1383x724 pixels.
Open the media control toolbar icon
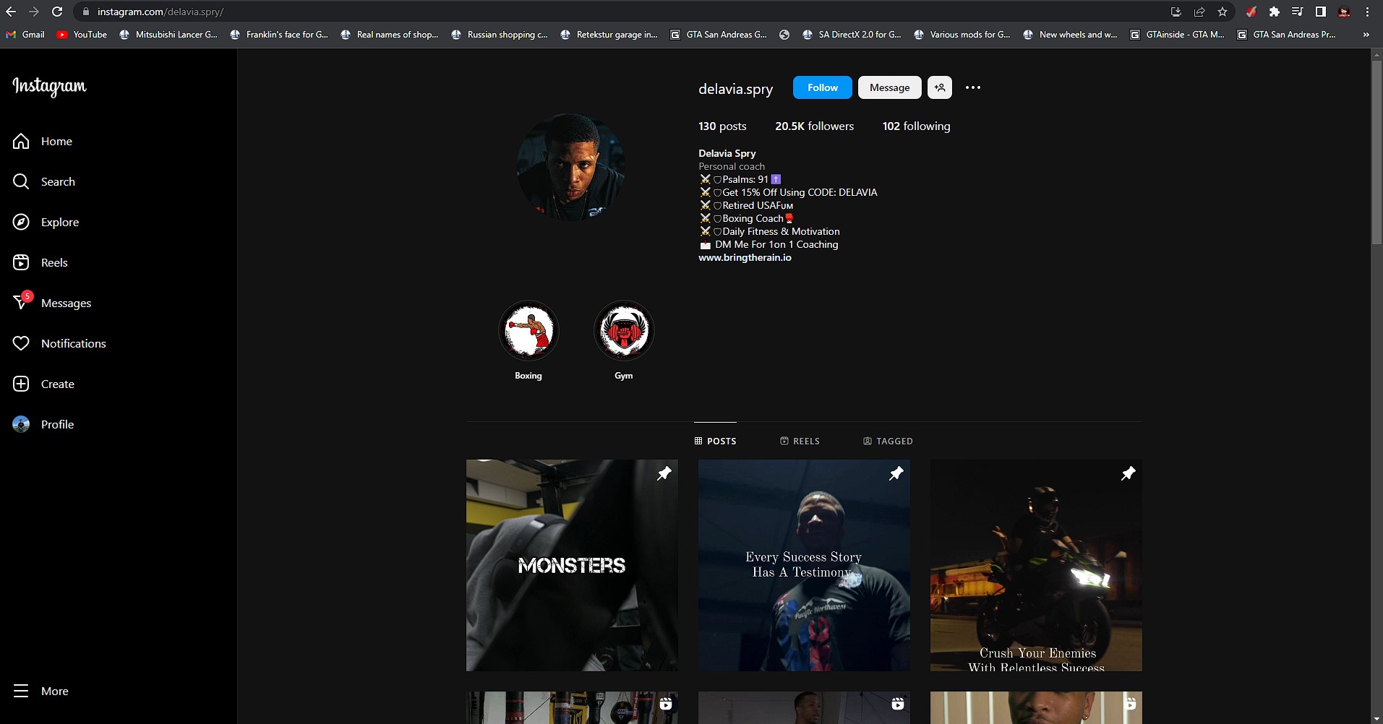pyautogui.click(x=1298, y=12)
